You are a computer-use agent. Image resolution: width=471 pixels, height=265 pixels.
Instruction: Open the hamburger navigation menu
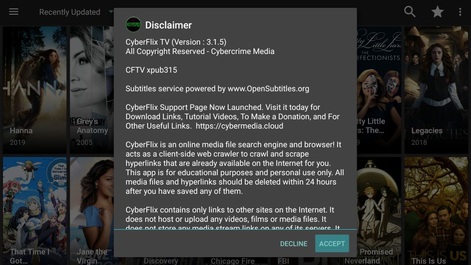[x=14, y=12]
